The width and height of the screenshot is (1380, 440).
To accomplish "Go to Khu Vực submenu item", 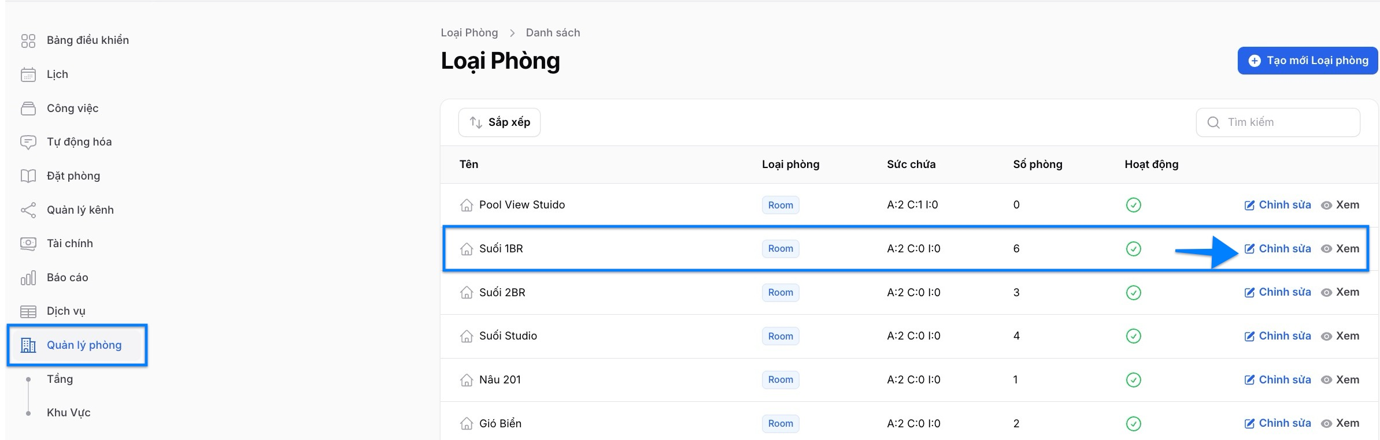I will 68,413.
